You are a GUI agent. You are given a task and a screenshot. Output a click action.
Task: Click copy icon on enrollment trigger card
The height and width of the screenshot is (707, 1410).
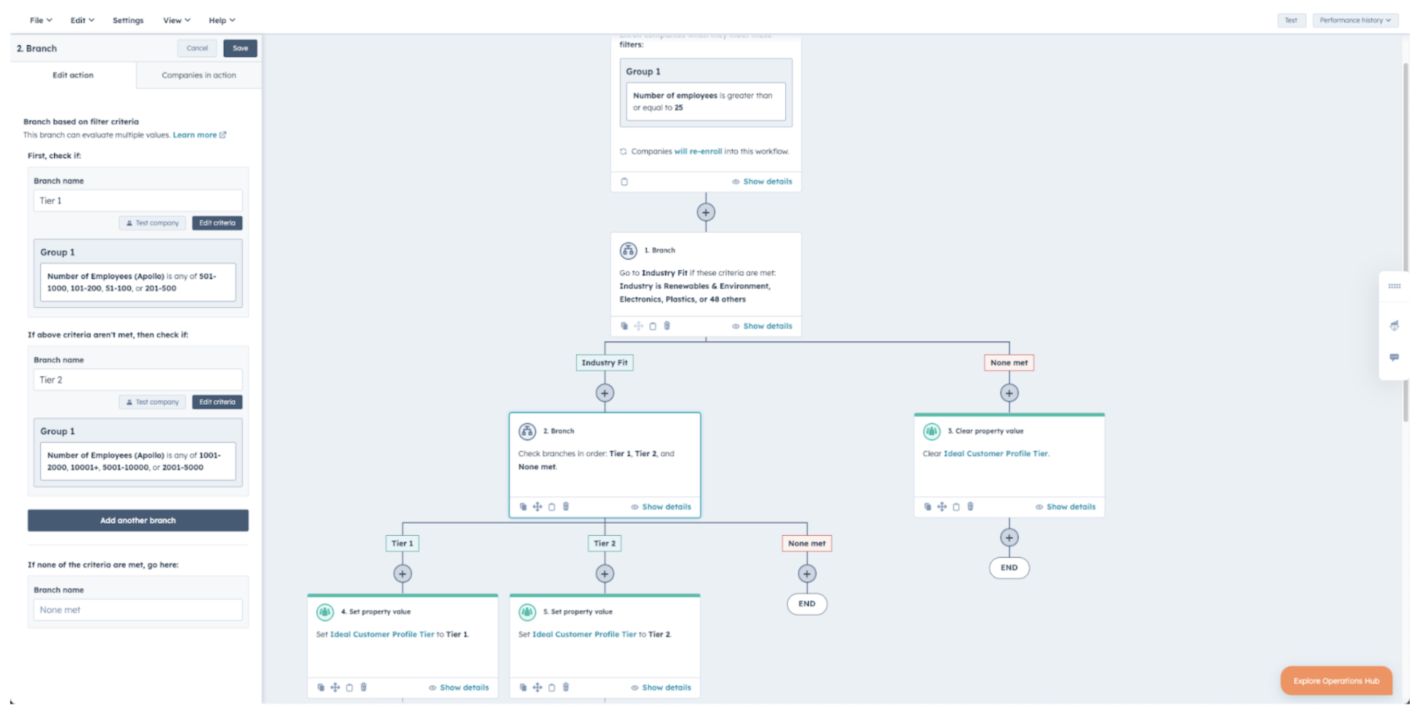point(624,182)
